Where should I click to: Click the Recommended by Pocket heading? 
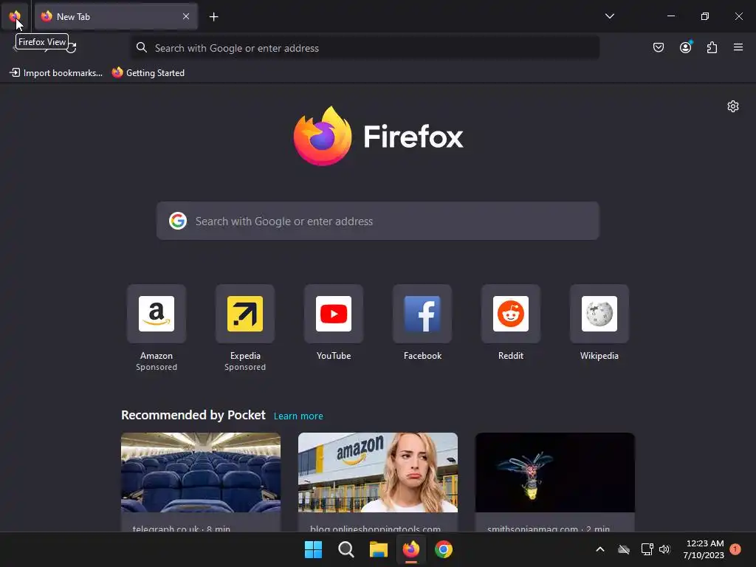(193, 415)
